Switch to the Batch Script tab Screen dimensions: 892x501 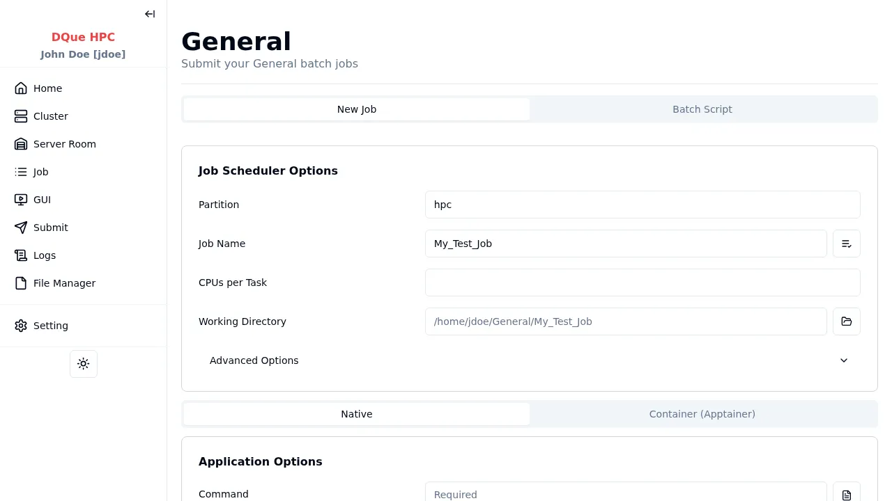point(702,109)
